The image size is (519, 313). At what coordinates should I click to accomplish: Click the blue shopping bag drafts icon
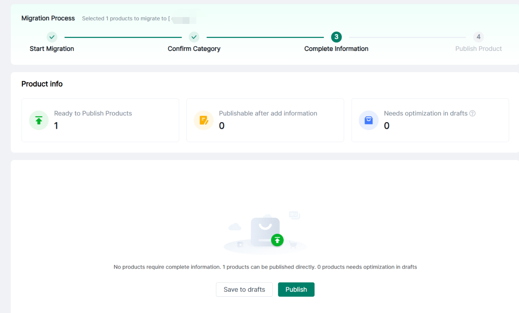tap(369, 121)
